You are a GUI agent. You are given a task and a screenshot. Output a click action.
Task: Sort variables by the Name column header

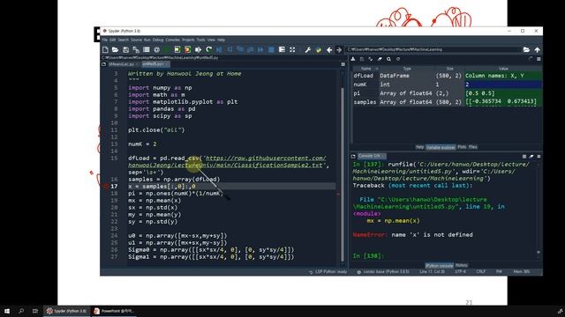coord(365,69)
